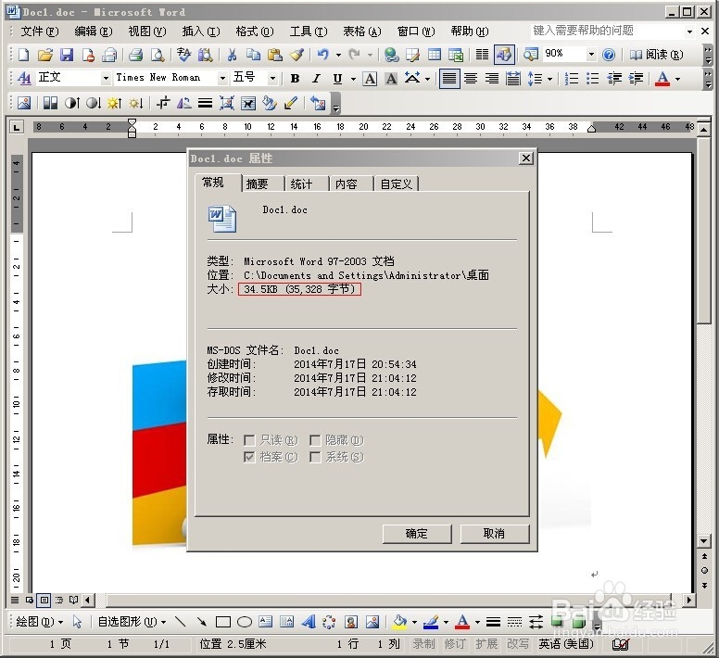Click the Copy icon in the toolbar
This screenshot has width=719, height=658.
click(253, 55)
